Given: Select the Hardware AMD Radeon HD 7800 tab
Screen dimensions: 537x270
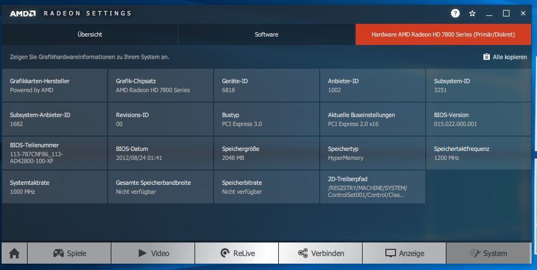Looking at the screenshot, I should [x=443, y=34].
